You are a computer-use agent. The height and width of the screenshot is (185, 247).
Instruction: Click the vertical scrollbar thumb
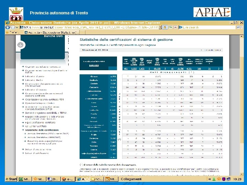click(x=242, y=99)
